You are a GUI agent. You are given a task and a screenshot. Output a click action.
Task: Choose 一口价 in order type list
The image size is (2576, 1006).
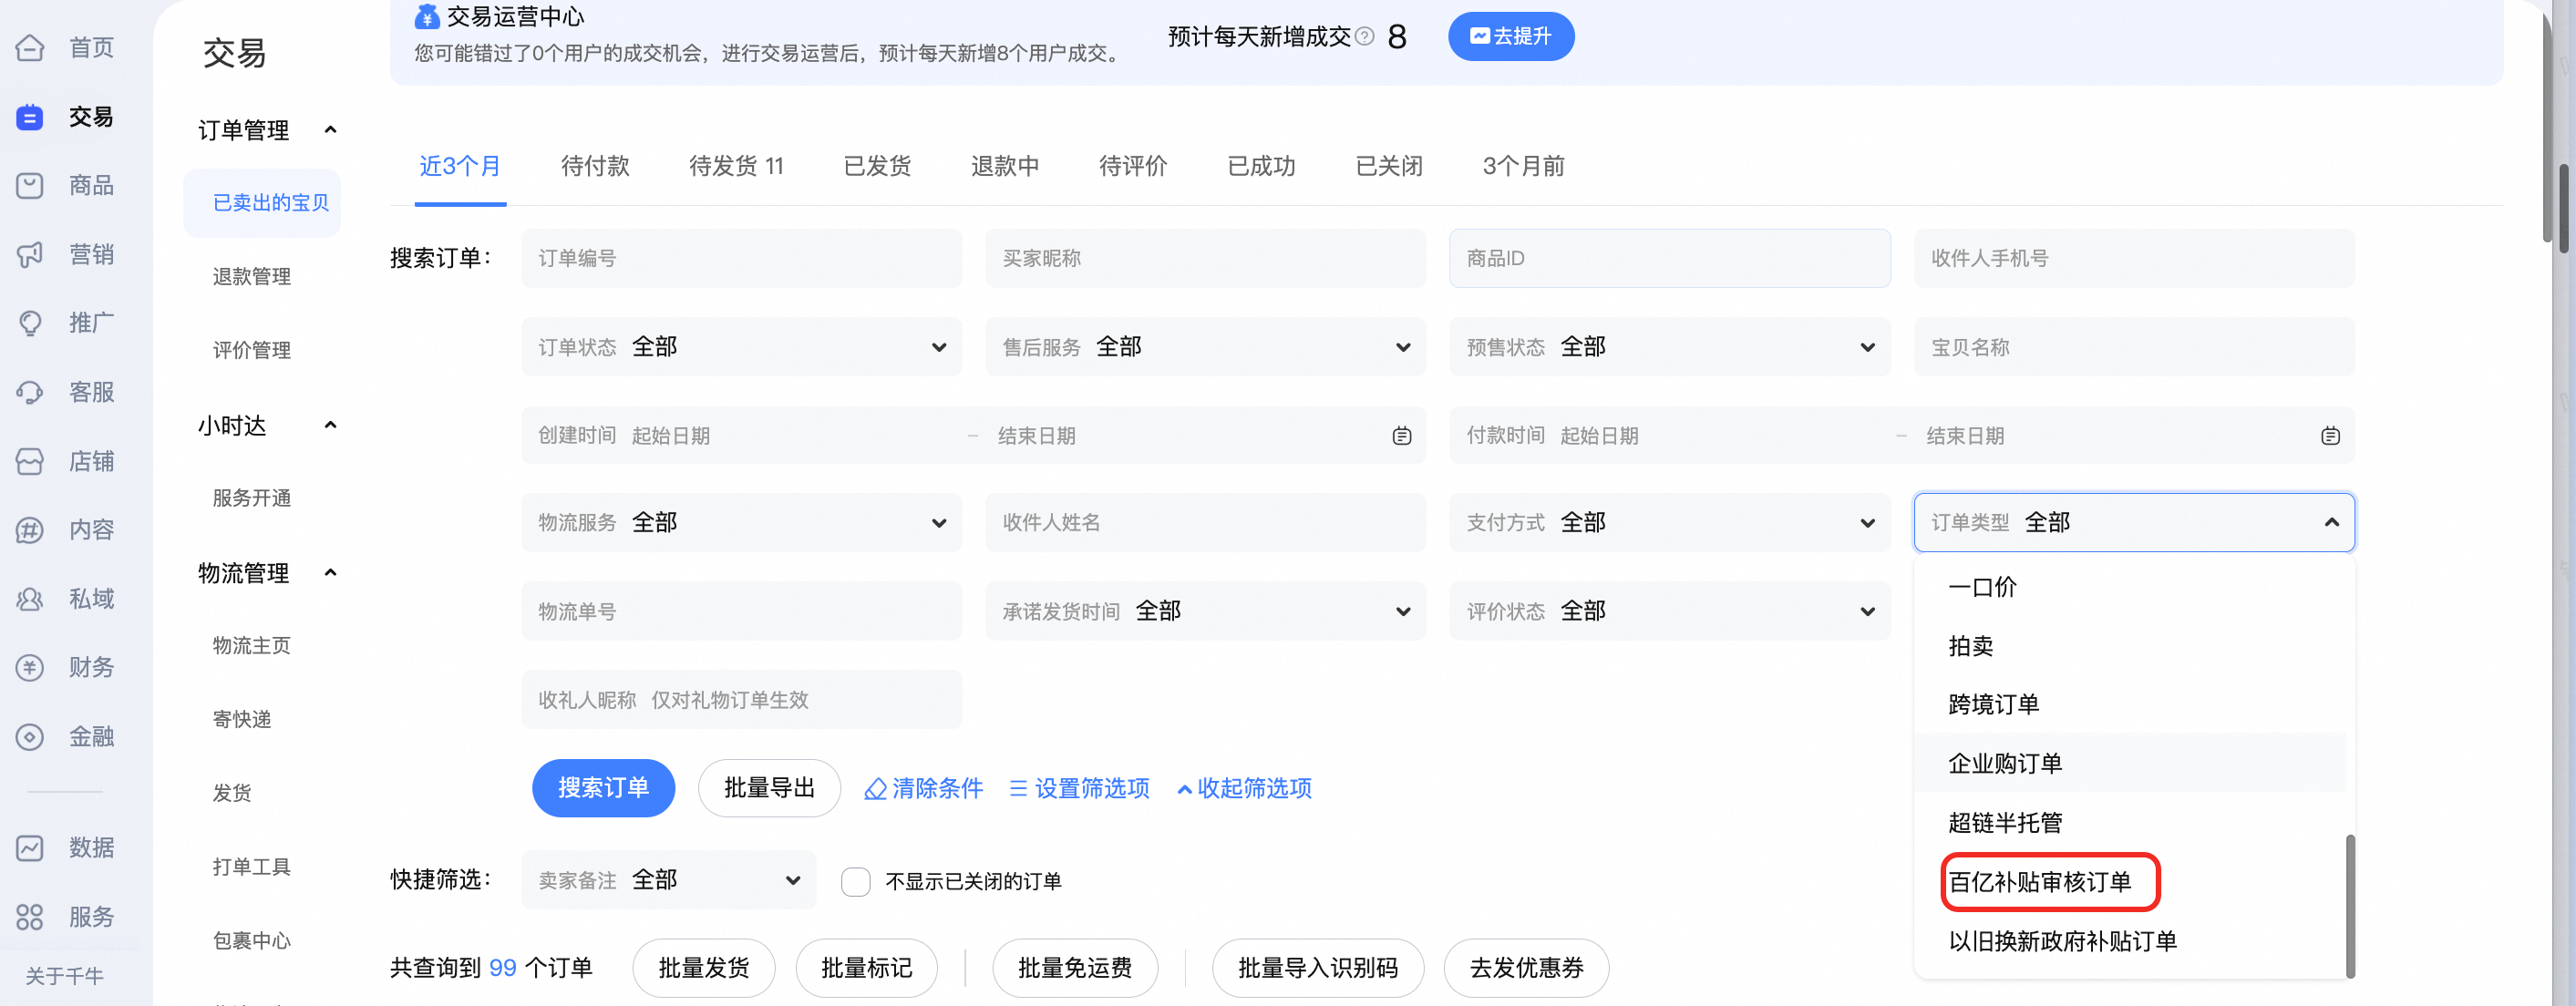pyautogui.click(x=2130, y=587)
